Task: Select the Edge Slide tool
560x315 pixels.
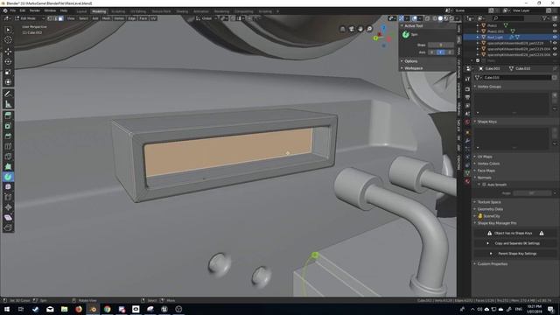Action: pyautogui.click(x=8, y=197)
